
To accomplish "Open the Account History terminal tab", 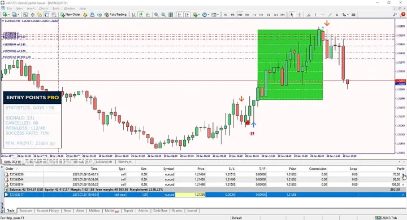I will pos(47,210).
